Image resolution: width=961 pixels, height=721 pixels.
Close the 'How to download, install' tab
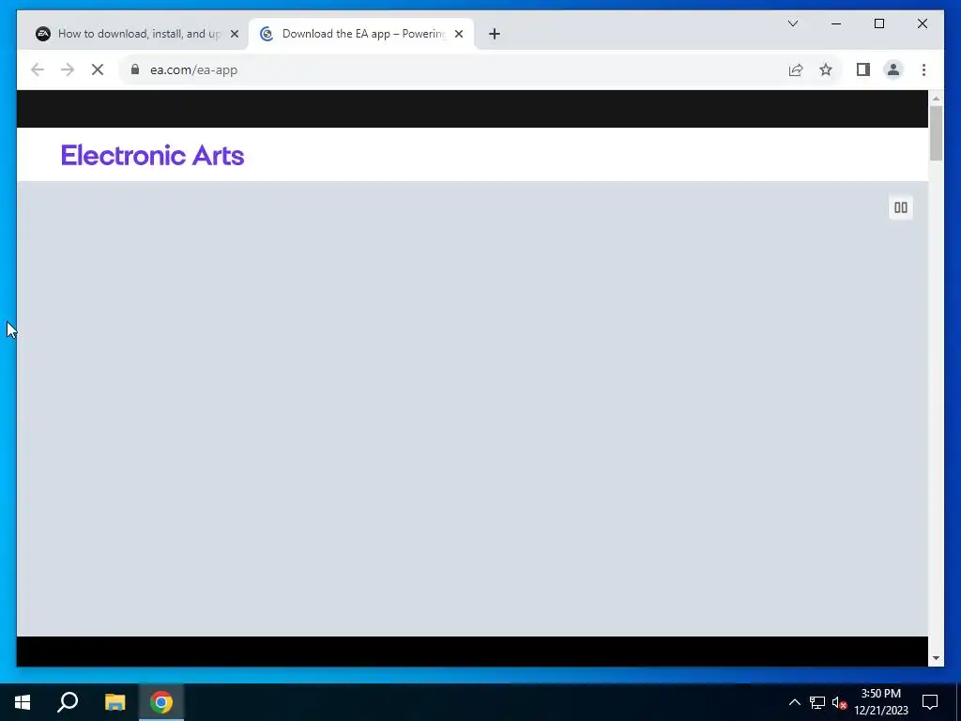[234, 34]
